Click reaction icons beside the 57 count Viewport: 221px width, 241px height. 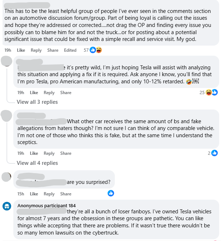click(x=96, y=50)
